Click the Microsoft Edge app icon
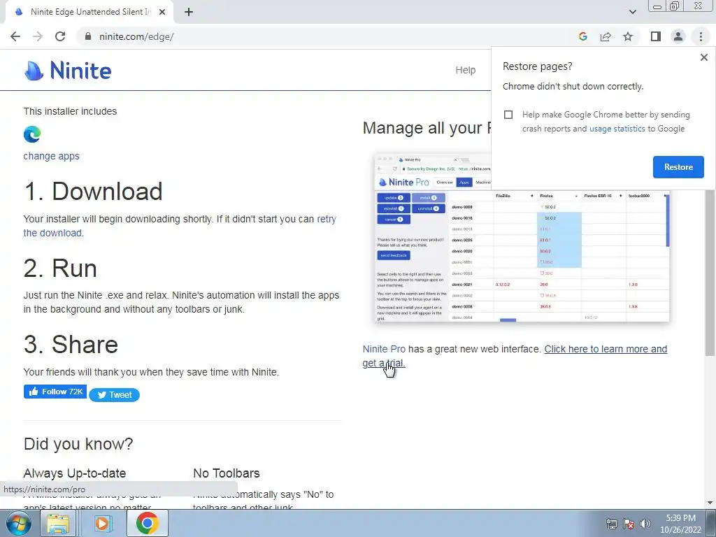This screenshot has height=537, width=716. [x=32, y=134]
